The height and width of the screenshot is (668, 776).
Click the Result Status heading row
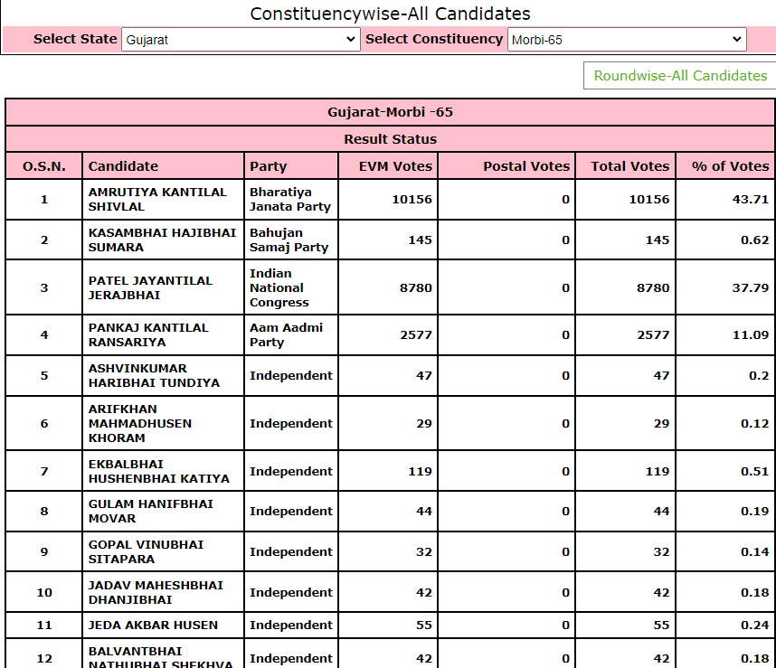tap(390, 139)
